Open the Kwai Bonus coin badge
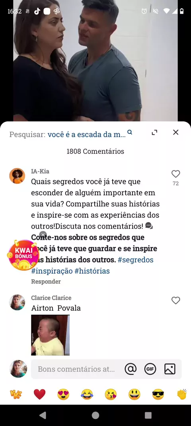The height and width of the screenshot is (426, 191). [x=23, y=255]
